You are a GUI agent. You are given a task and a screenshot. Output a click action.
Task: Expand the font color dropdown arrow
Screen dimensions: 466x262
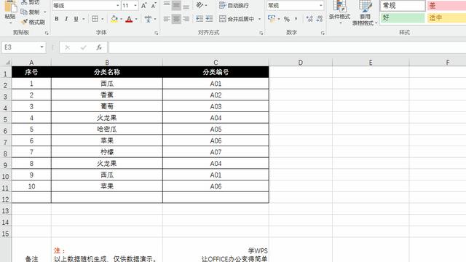pos(136,19)
